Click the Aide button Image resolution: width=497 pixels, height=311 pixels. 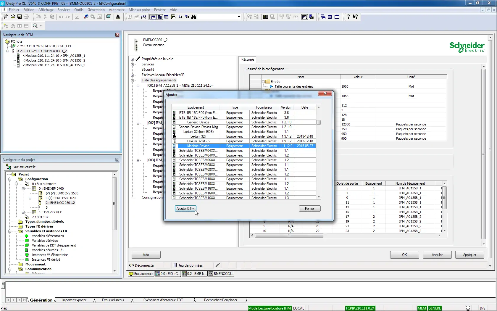pos(146,255)
